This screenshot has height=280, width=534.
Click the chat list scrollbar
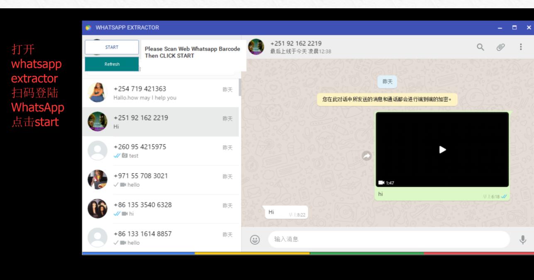[x=240, y=88]
